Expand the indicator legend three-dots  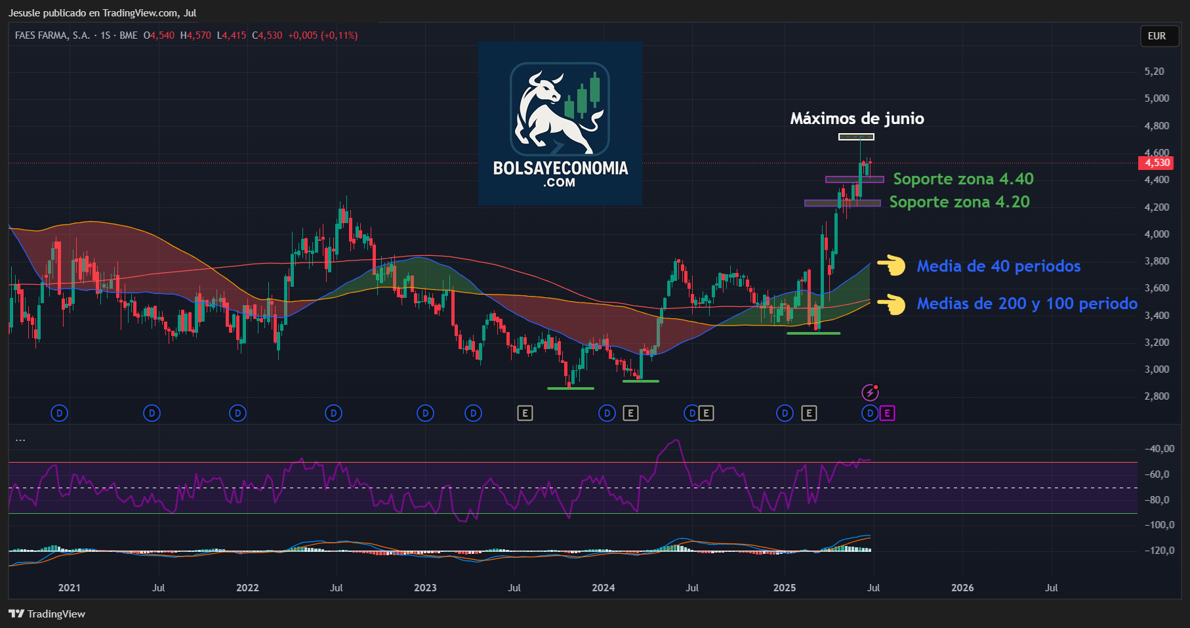(x=20, y=440)
